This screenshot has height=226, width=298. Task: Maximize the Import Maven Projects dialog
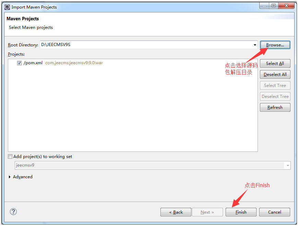[x=273, y=5]
